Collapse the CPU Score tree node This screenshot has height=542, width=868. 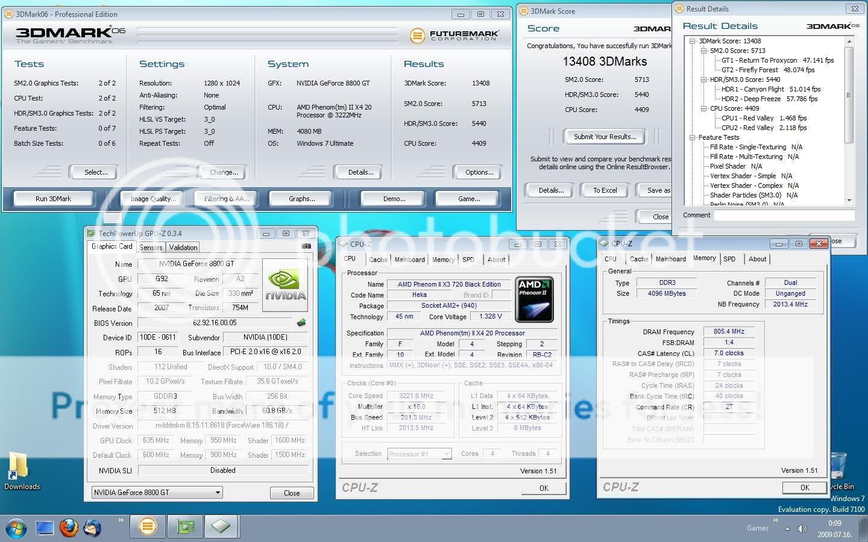tap(703, 109)
